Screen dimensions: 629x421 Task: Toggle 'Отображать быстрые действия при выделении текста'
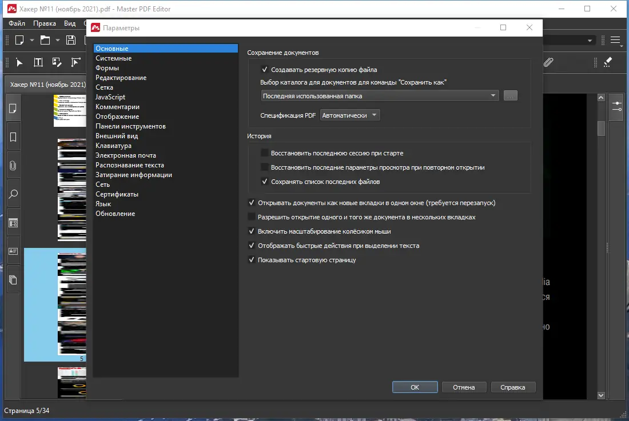click(252, 246)
